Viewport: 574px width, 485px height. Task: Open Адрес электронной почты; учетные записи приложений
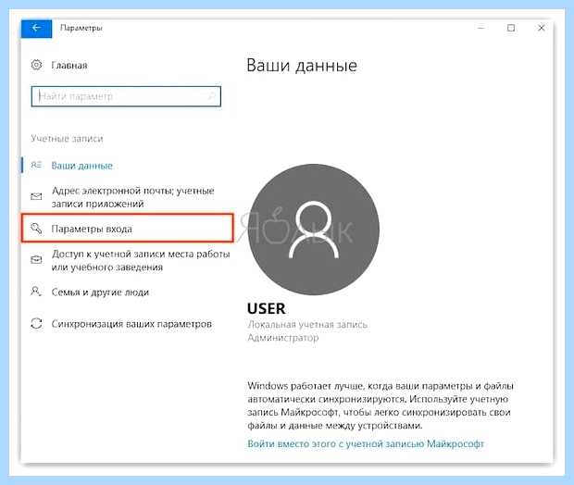(133, 197)
